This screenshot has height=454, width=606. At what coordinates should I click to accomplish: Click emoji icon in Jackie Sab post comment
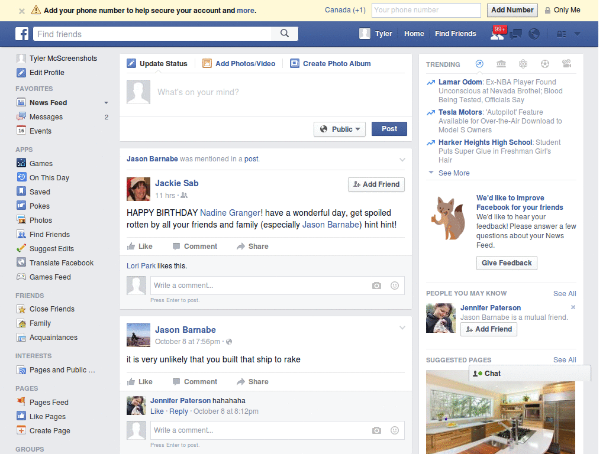click(x=395, y=286)
